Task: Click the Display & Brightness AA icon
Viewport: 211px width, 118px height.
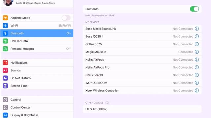Action: tap(5, 115)
